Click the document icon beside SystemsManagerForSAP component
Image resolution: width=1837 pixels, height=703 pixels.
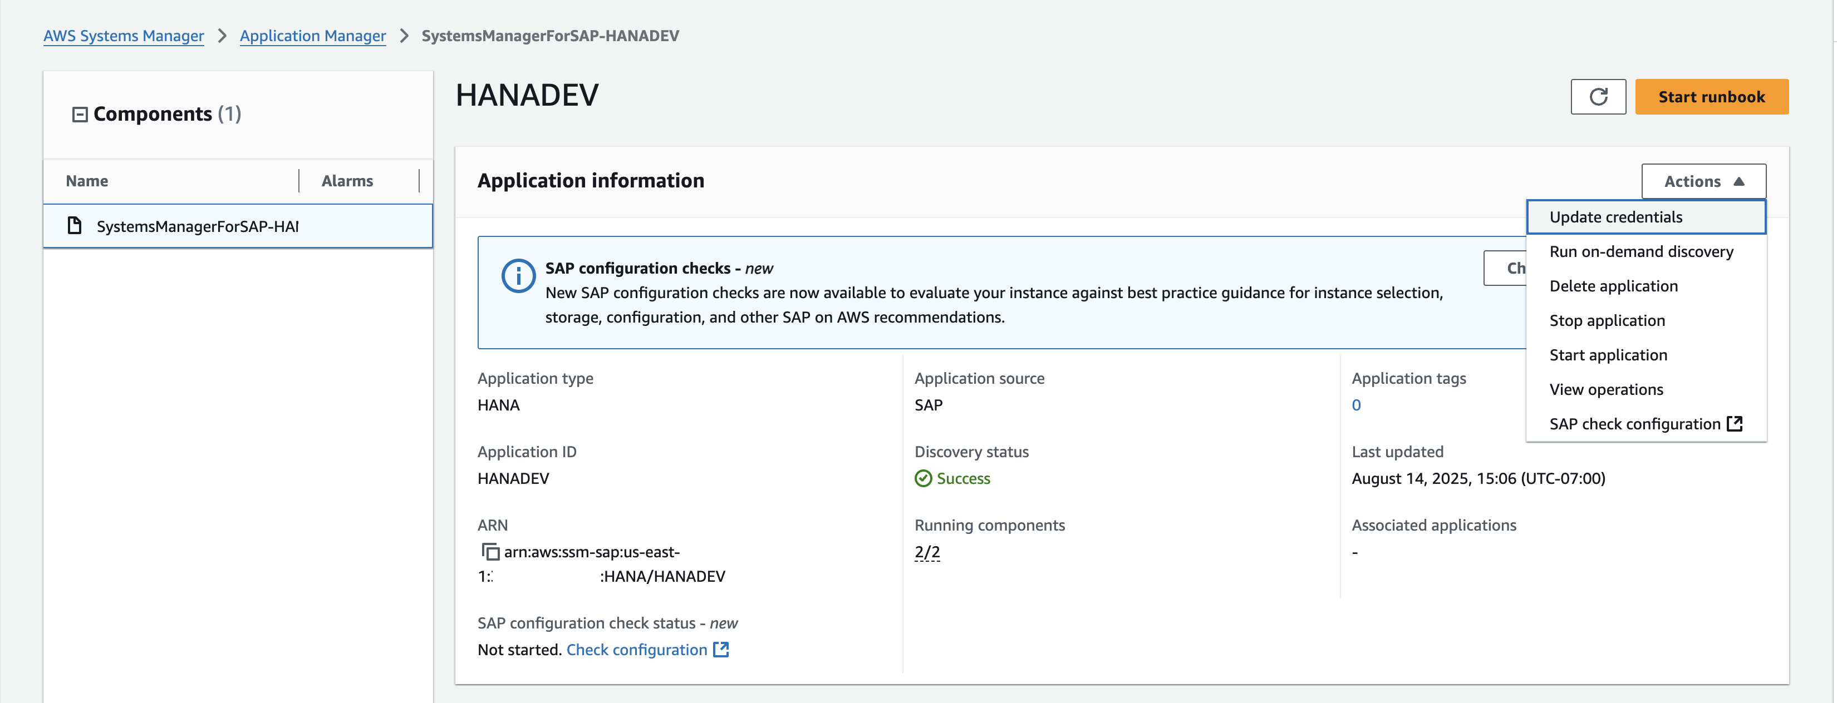tap(74, 226)
